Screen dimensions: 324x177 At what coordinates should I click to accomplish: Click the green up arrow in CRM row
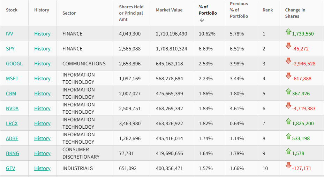click(x=288, y=91)
